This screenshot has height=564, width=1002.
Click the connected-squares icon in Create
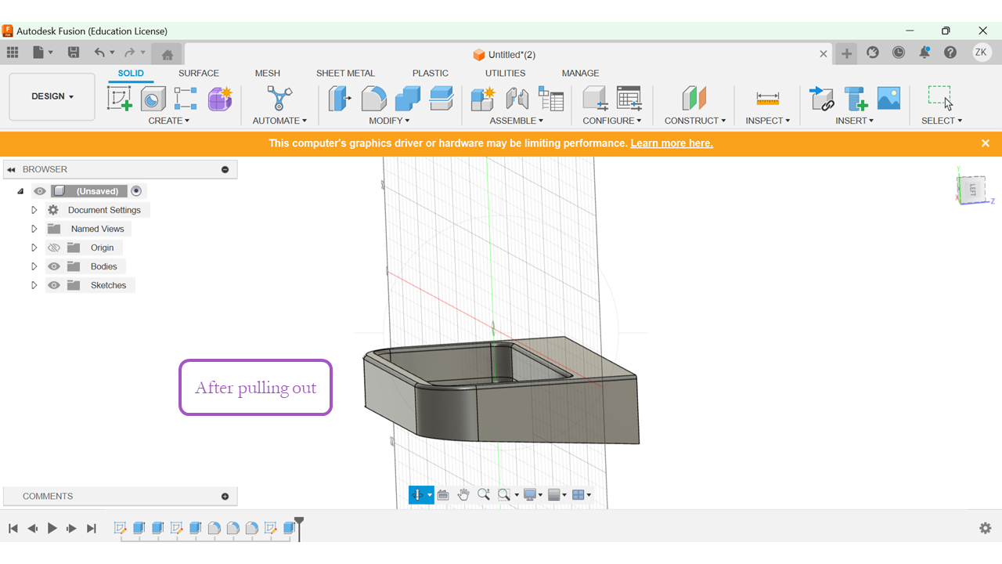pyautogui.click(x=186, y=99)
